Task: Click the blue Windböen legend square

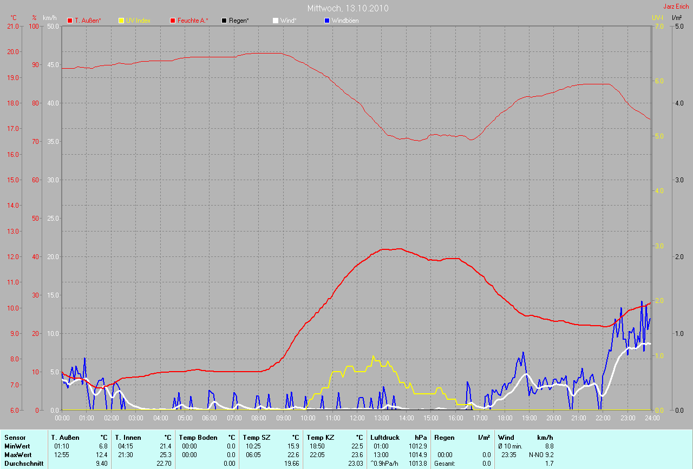Action: pyautogui.click(x=326, y=21)
